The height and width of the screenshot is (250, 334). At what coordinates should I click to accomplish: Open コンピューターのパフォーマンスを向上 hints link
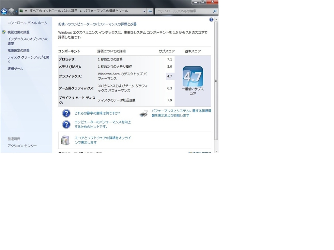(102, 124)
